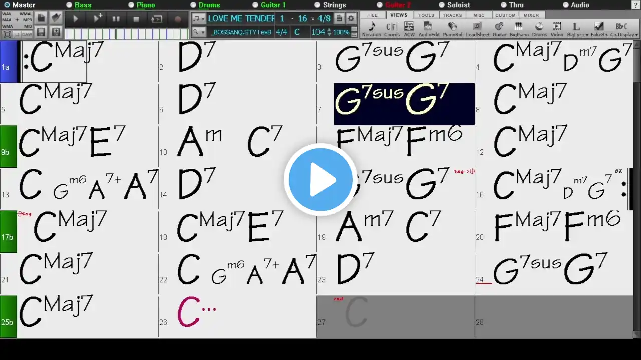The height and width of the screenshot is (360, 641).
Task: Select the Thru track radio button
Action: 504,5
